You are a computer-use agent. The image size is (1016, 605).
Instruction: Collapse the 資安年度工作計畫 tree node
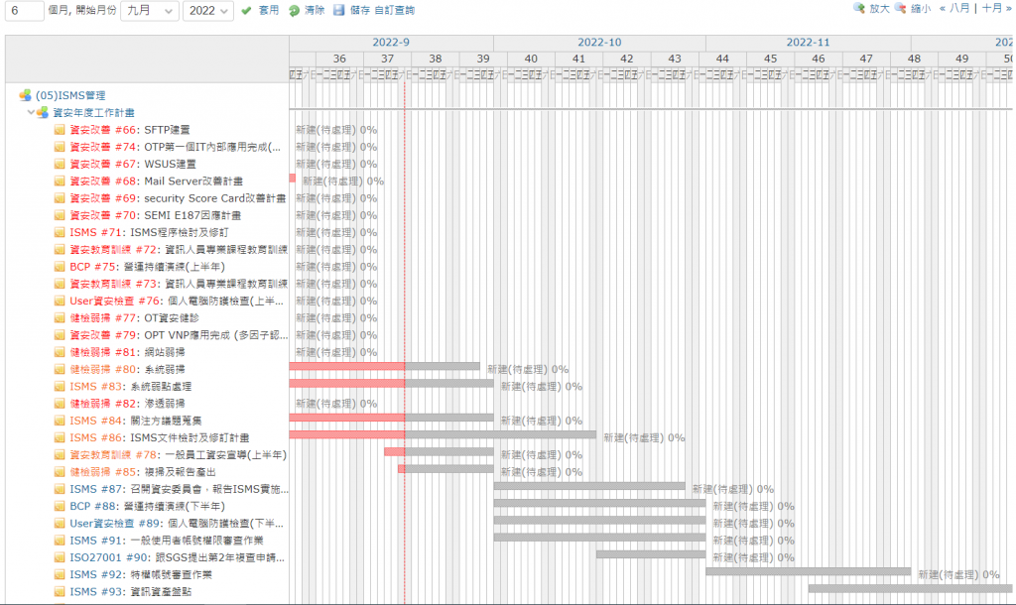tap(31, 112)
